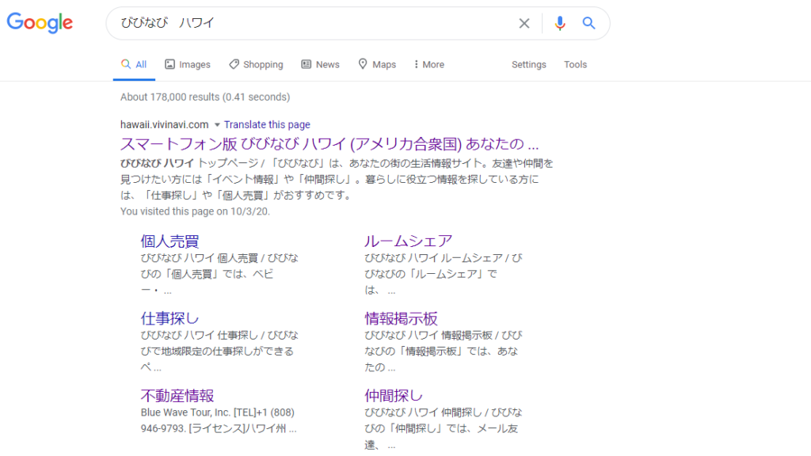Click the blue magnifier search button
This screenshot has width=811, height=456.
click(588, 24)
